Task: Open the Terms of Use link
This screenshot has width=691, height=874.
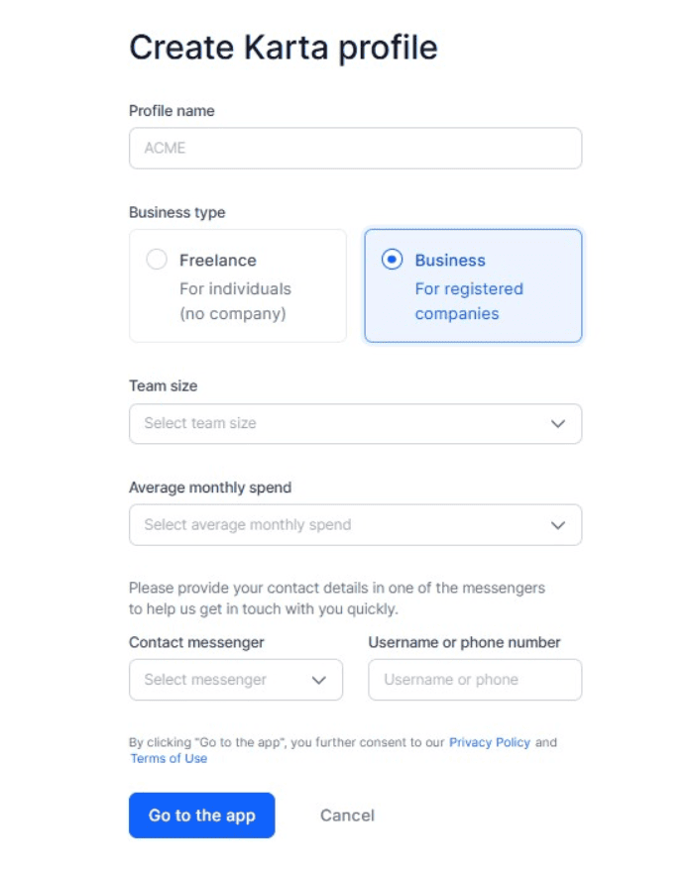Action: (169, 759)
